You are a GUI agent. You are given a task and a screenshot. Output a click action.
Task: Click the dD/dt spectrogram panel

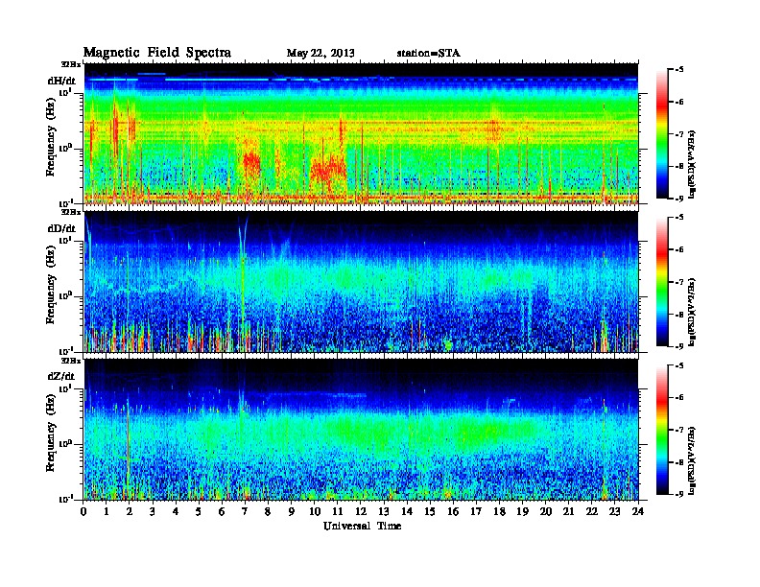click(x=361, y=282)
